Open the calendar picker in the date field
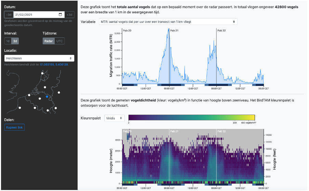Image resolution: width=309 pixels, height=191 pixels. click(61, 15)
